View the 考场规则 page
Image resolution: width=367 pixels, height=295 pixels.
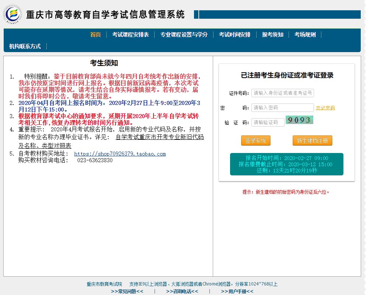pyautogui.click(x=305, y=34)
